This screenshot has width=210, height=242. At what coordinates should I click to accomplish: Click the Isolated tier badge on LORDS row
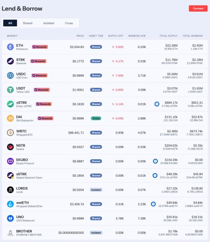[x=96, y=190]
